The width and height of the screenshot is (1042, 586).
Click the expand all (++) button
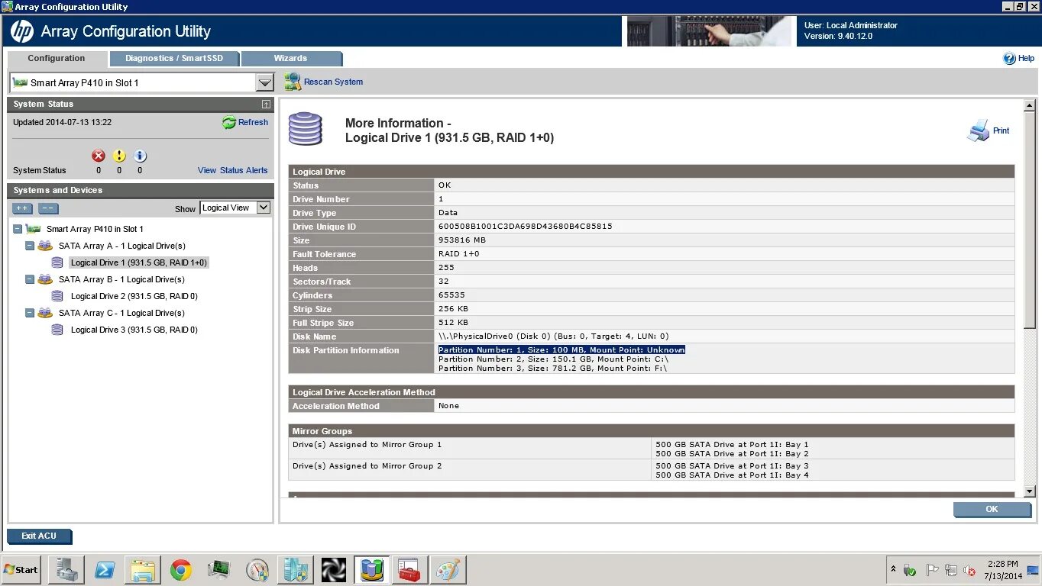tap(22, 208)
